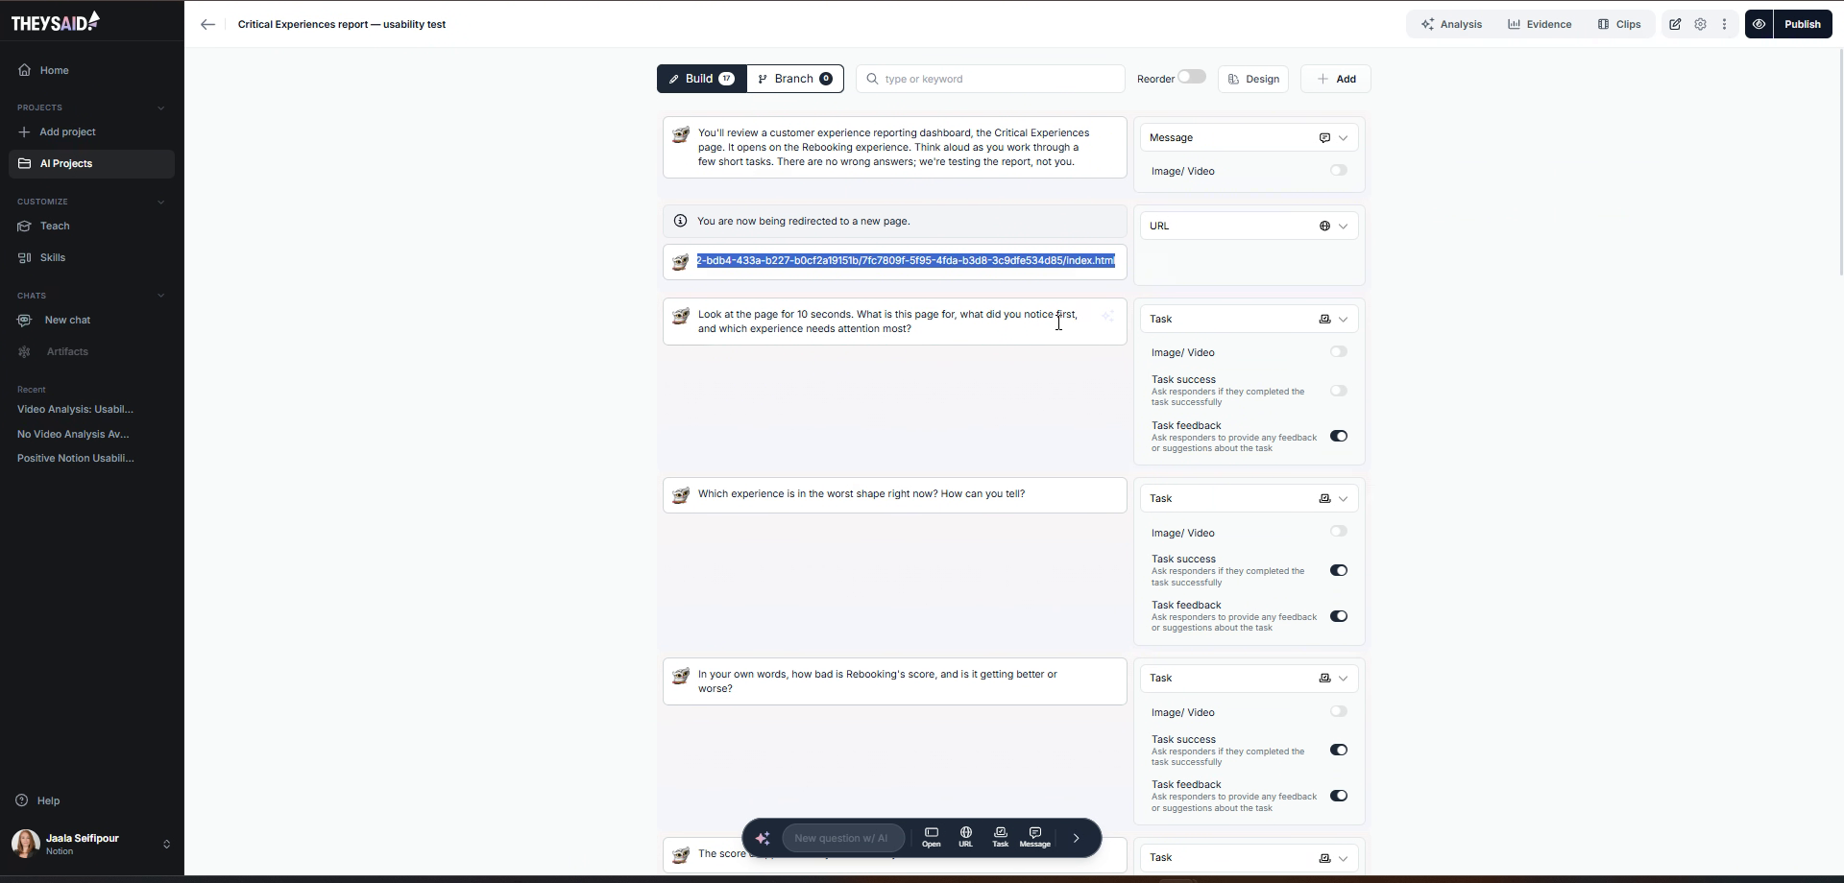Image resolution: width=1844 pixels, height=883 pixels.
Task: Disable Task feedback for 'Look at the page' task
Action: point(1339,436)
